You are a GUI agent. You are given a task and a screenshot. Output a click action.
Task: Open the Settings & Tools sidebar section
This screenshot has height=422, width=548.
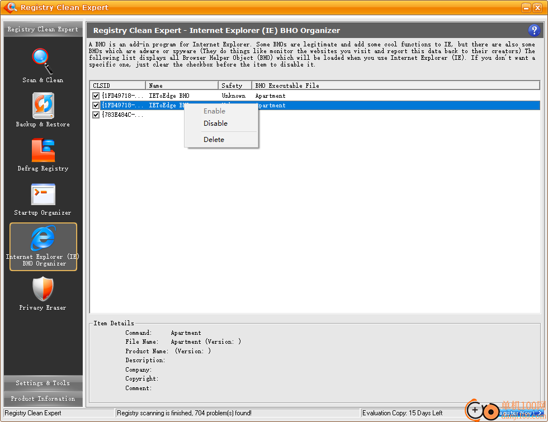click(43, 383)
